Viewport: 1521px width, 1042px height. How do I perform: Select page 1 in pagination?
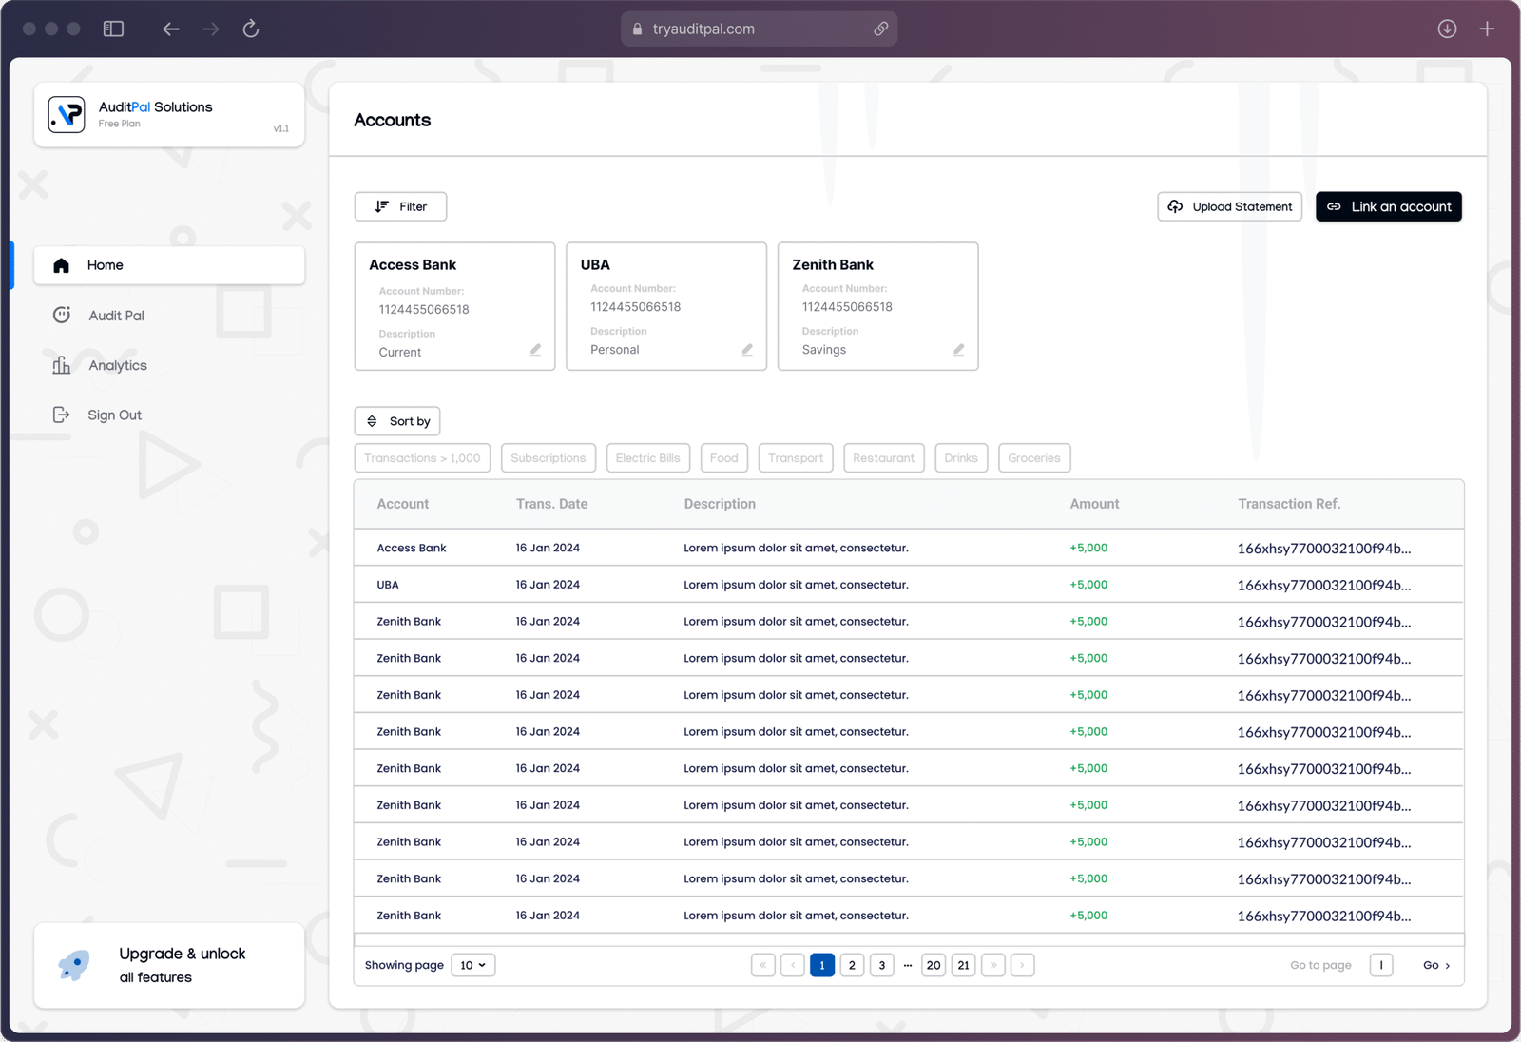point(822,965)
